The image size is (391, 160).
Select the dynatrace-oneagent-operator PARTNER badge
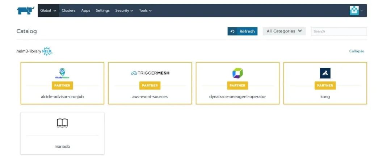coord(237,85)
